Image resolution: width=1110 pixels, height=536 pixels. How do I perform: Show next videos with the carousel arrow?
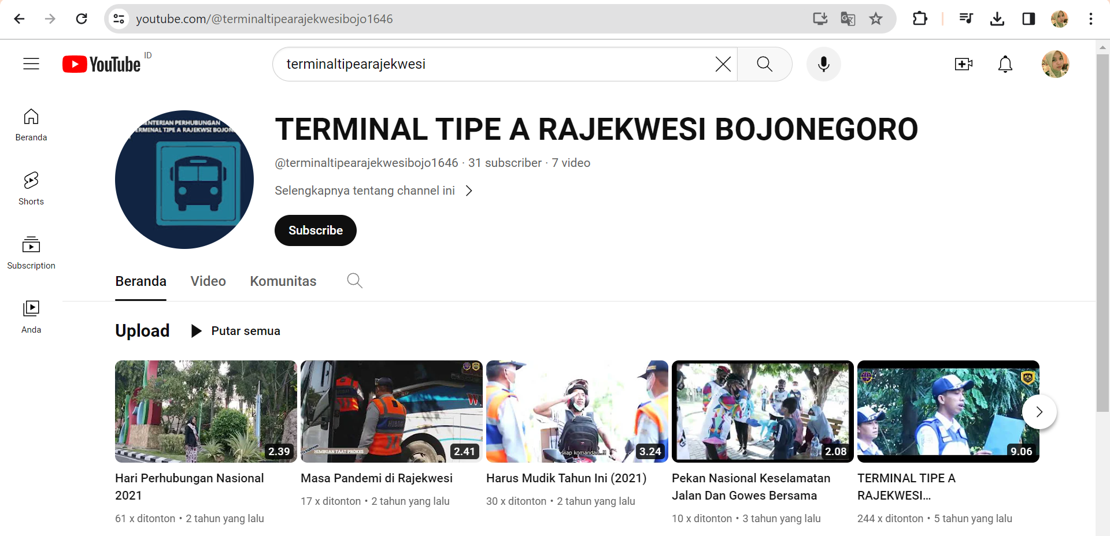point(1039,412)
